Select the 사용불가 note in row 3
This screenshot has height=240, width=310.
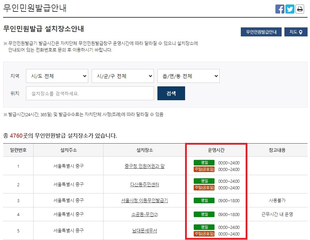(277, 200)
